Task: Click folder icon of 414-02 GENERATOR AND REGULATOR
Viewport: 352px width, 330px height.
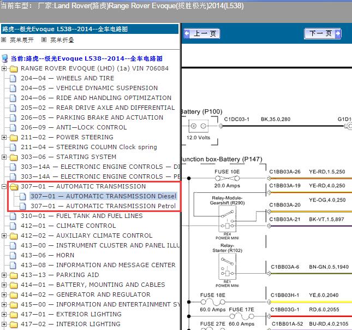Action: point(14,294)
